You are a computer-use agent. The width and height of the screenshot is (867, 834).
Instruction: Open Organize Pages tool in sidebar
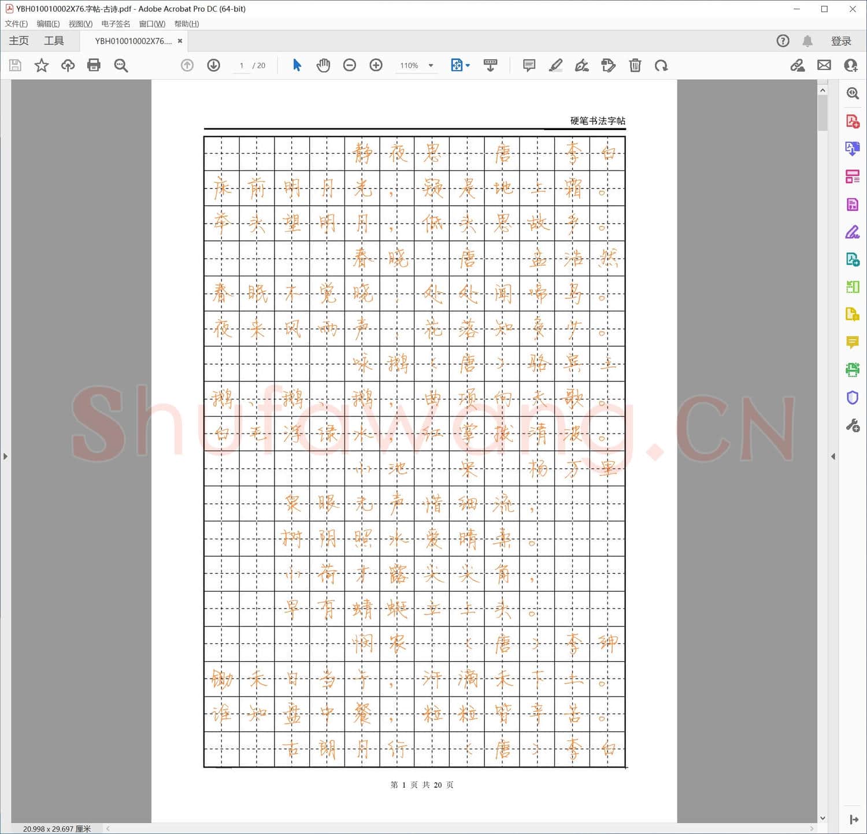coord(853,176)
